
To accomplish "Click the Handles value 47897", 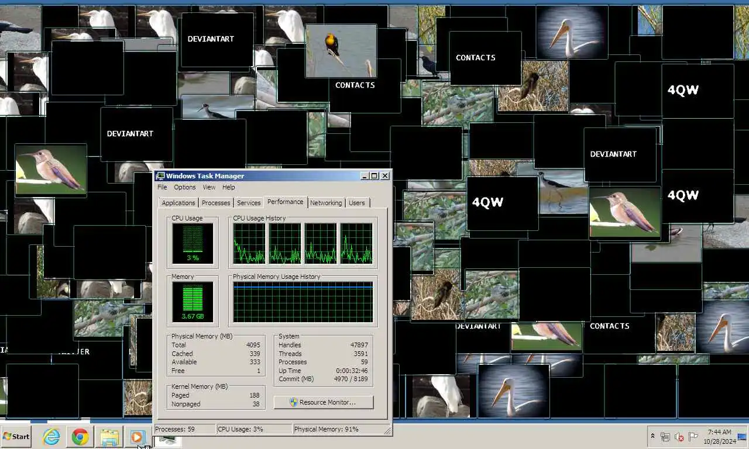I will (359, 345).
